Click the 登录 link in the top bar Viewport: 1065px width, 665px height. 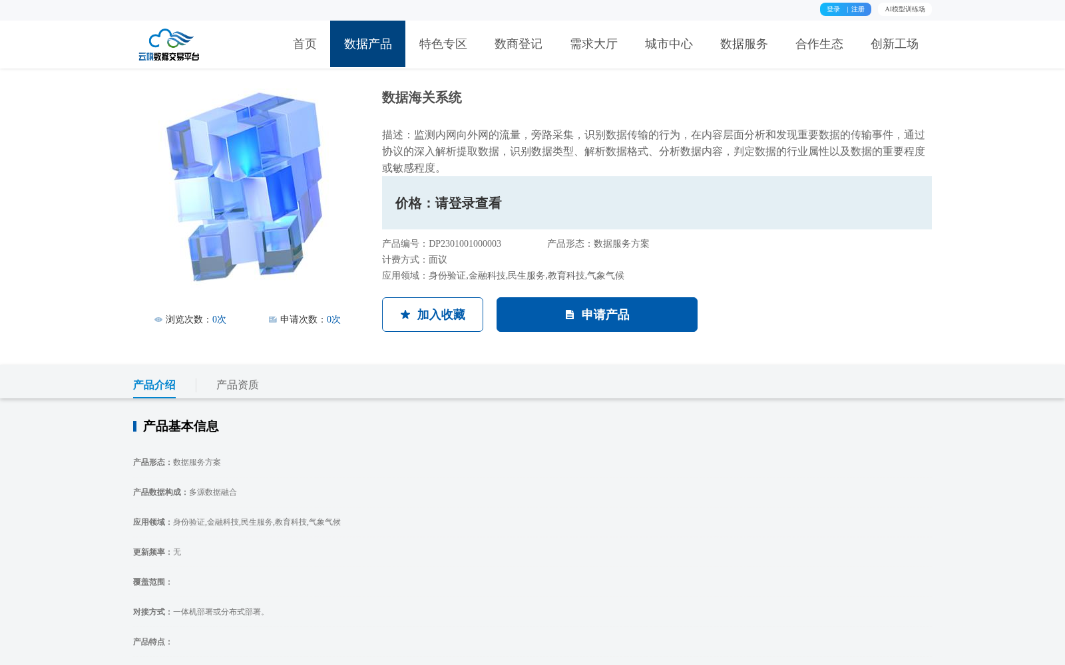pyautogui.click(x=833, y=9)
